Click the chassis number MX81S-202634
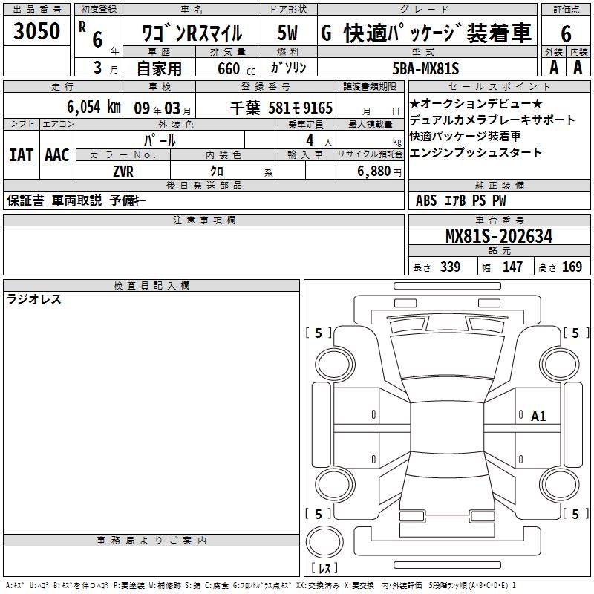594x594 pixels. 499,236
